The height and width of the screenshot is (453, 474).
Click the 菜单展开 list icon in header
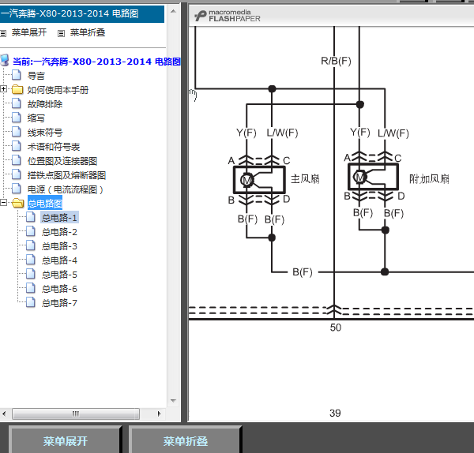[2, 33]
